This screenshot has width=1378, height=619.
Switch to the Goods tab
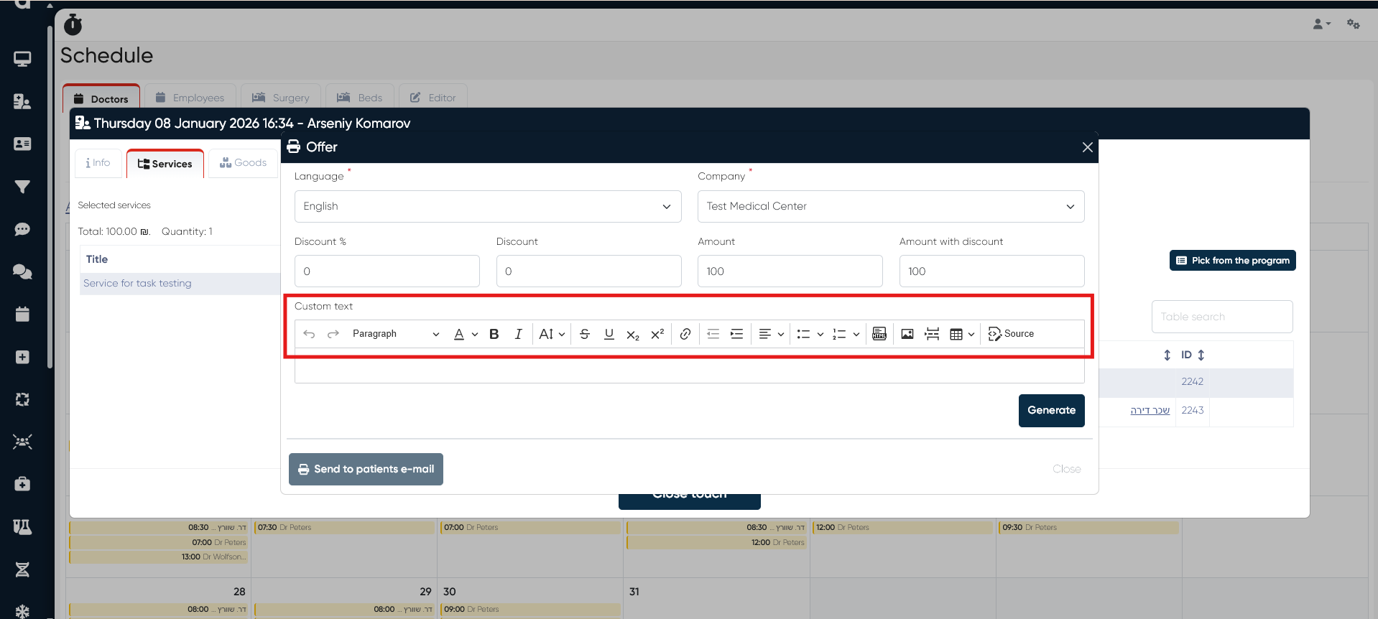pyautogui.click(x=244, y=163)
